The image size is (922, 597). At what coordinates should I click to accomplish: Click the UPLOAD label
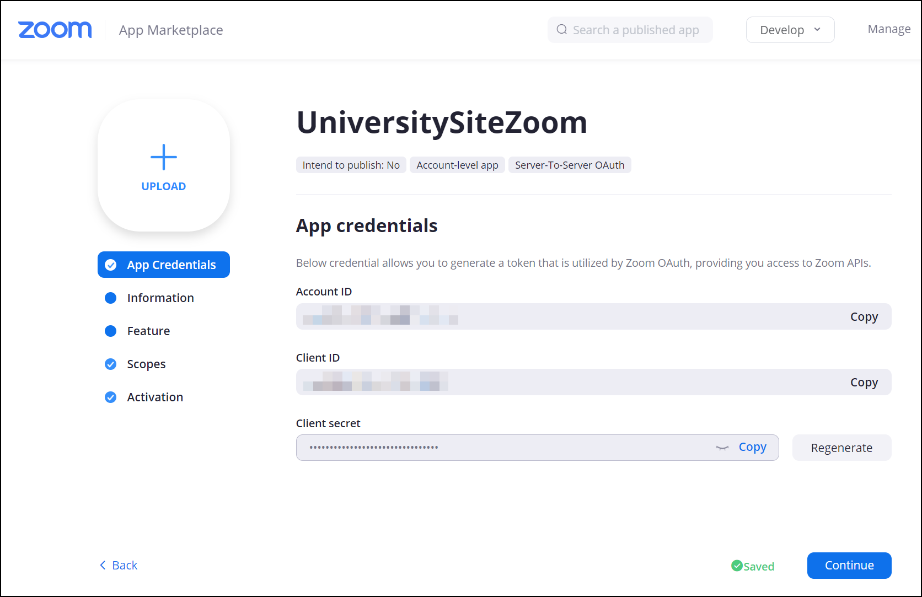coord(164,186)
